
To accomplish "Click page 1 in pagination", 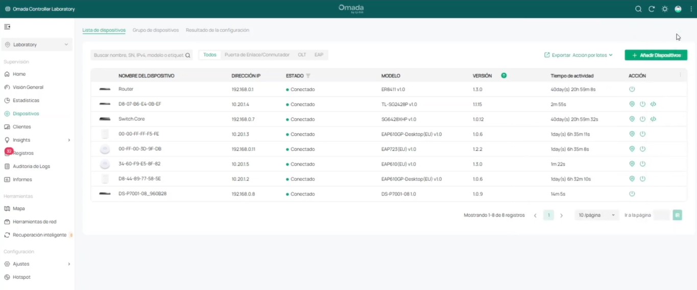I will 548,215.
